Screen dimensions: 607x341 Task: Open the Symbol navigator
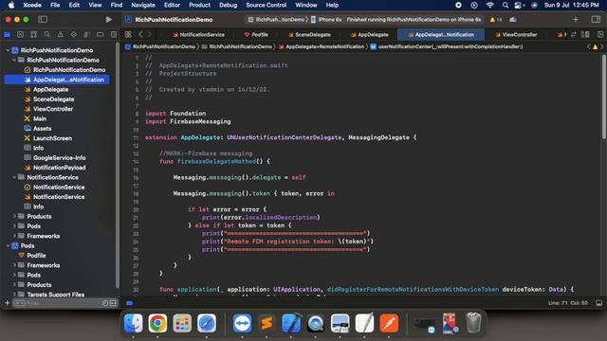34,34
